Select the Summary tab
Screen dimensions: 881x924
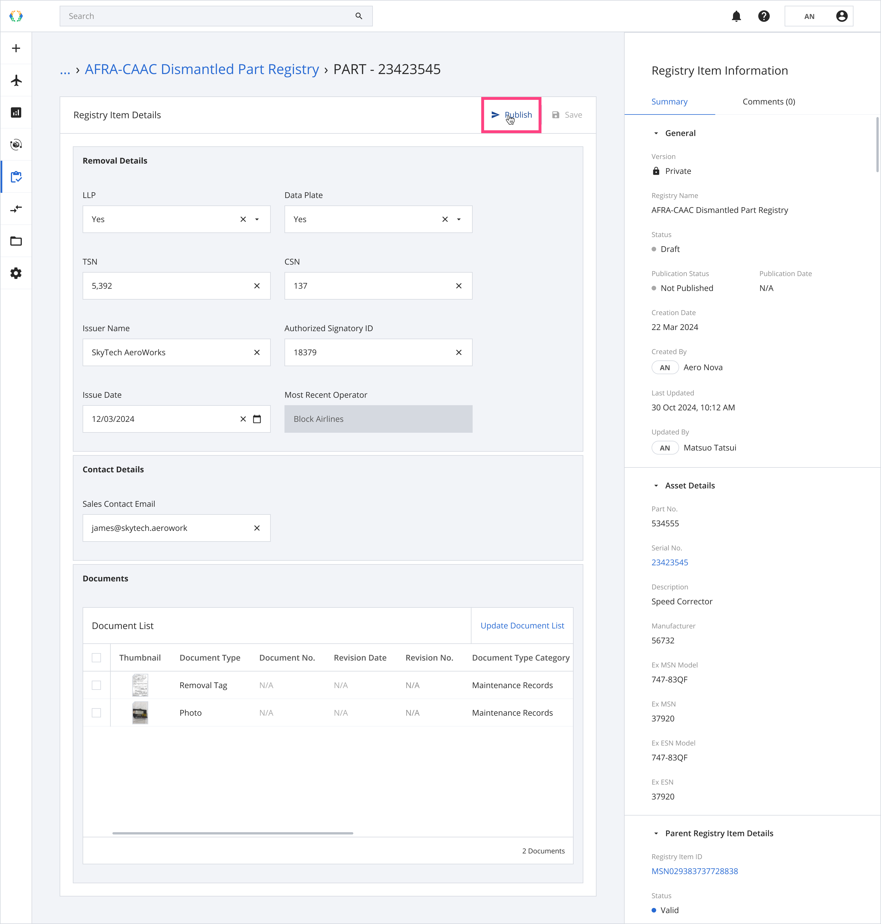(x=669, y=102)
